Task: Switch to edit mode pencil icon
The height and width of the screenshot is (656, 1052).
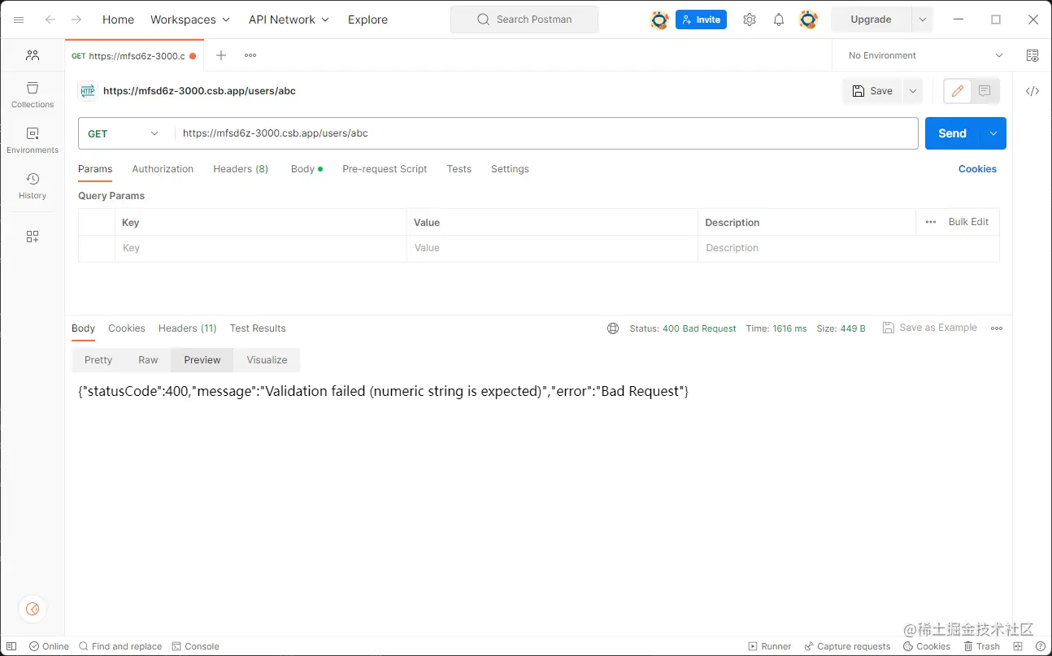Action: 958,91
